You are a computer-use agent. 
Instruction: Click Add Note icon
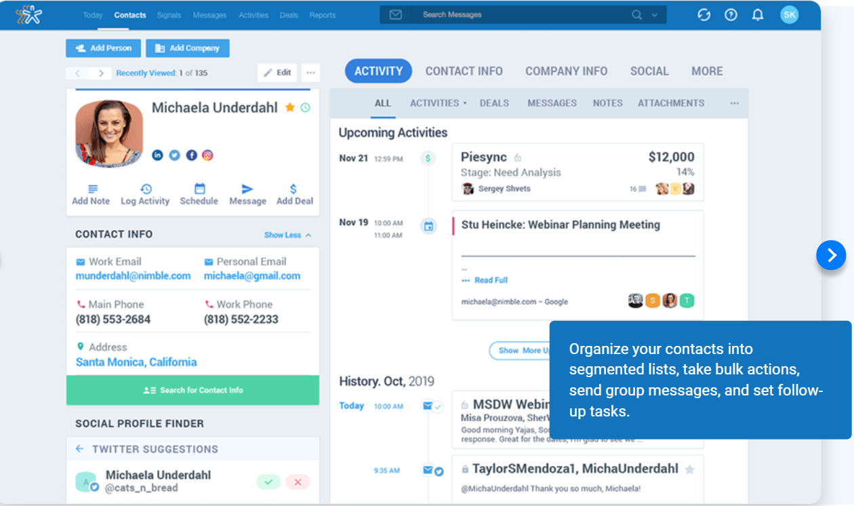coord(93,189)
